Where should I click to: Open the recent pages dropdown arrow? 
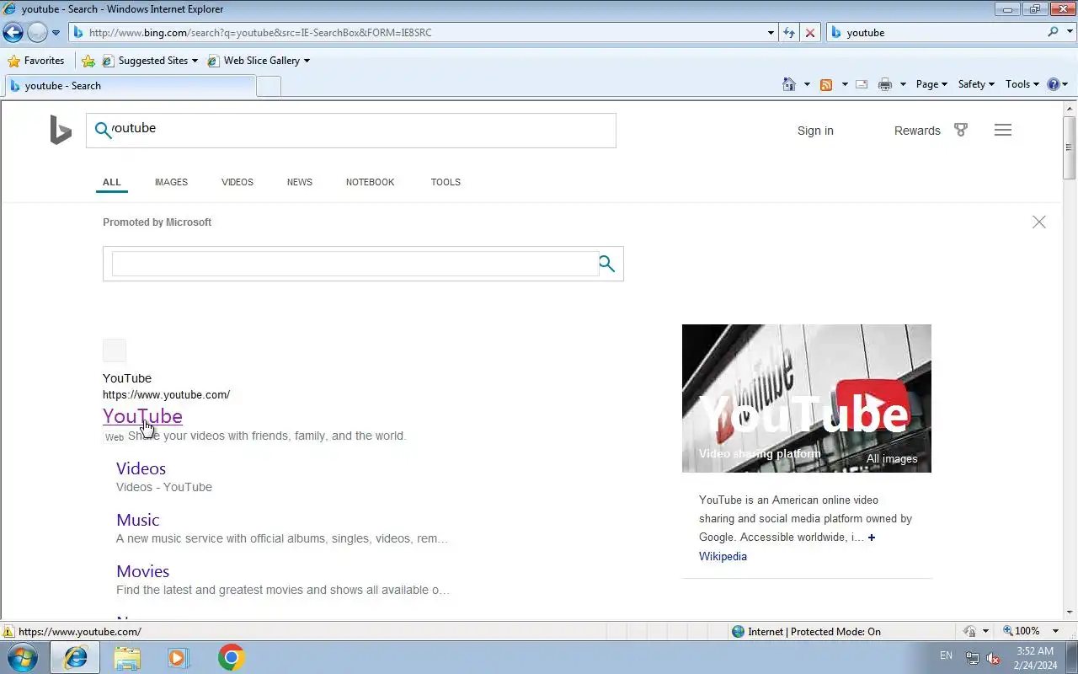click(x=56, y=33)
